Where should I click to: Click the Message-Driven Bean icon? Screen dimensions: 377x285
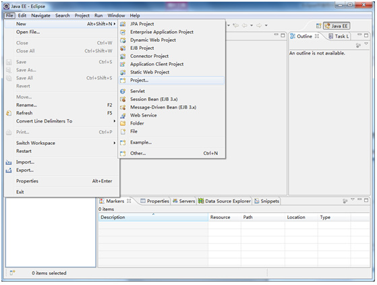[123, 107]
